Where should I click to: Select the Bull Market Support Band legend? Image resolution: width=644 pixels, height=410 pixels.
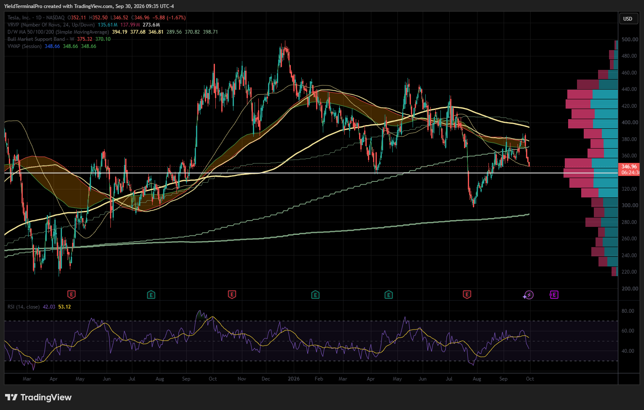click(x=41, y=39)
